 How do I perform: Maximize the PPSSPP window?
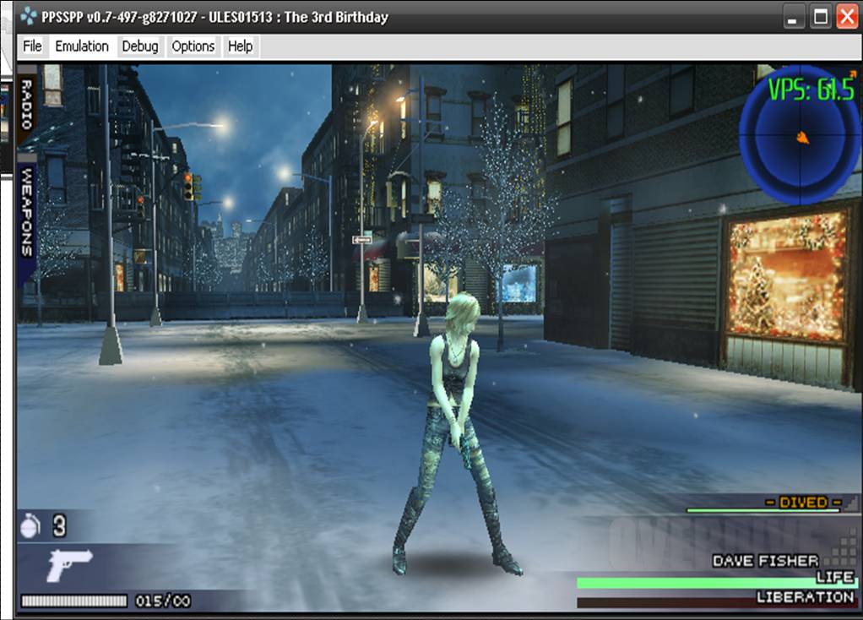(820, 16)
